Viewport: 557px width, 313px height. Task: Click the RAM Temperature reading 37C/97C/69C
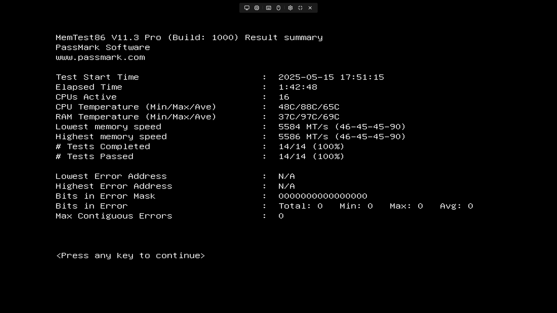pos(309,117)
